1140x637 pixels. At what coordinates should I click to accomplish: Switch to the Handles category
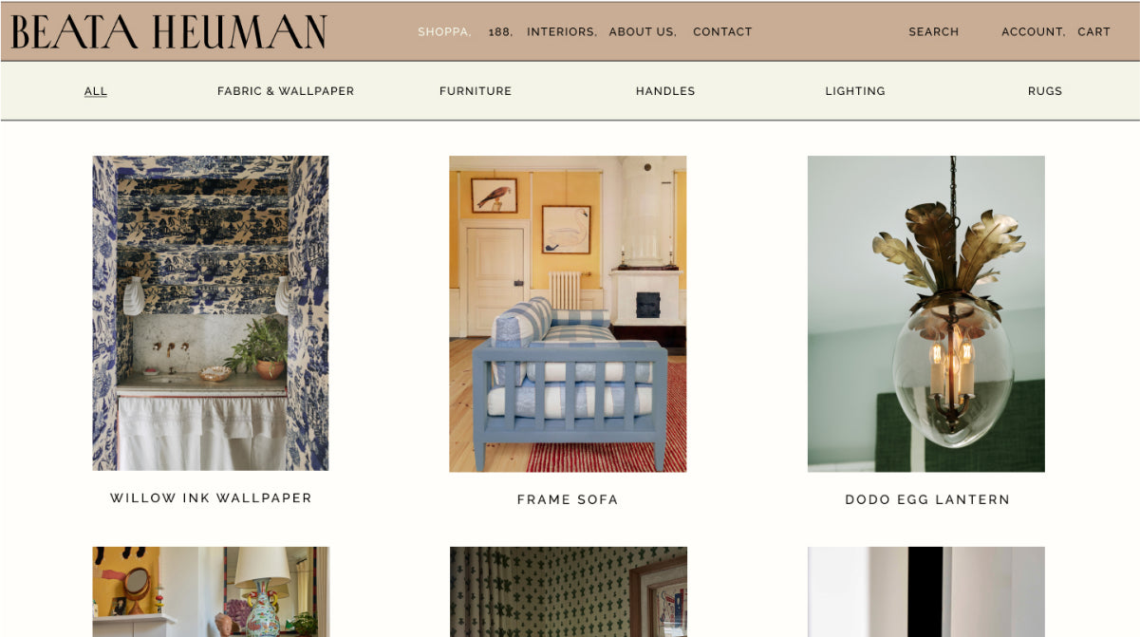tap(665, 91)
